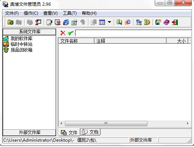Click the exit door icon
The width and height of the screenshot is (194, 147).
point(175,22)
